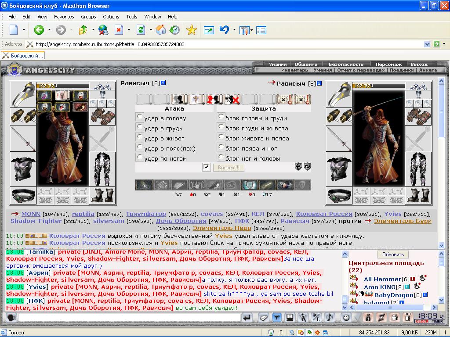Open a new blank page via toolbar icon

(14, 30)
